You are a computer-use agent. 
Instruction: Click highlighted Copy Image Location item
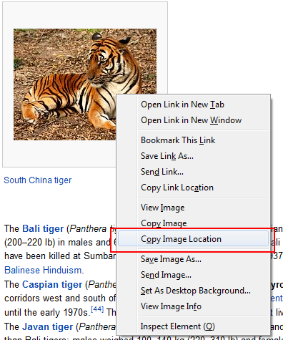(193, 238)
